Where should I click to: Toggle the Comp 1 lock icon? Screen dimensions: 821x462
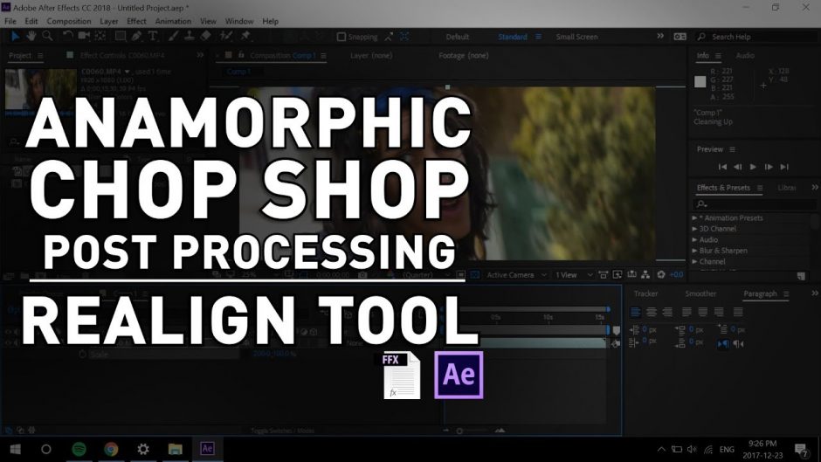click(x=241, y=55)
